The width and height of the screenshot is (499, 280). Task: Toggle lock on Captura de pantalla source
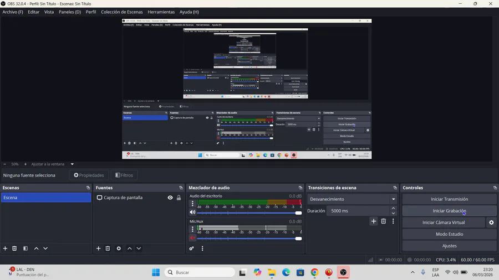pos(179,198)
